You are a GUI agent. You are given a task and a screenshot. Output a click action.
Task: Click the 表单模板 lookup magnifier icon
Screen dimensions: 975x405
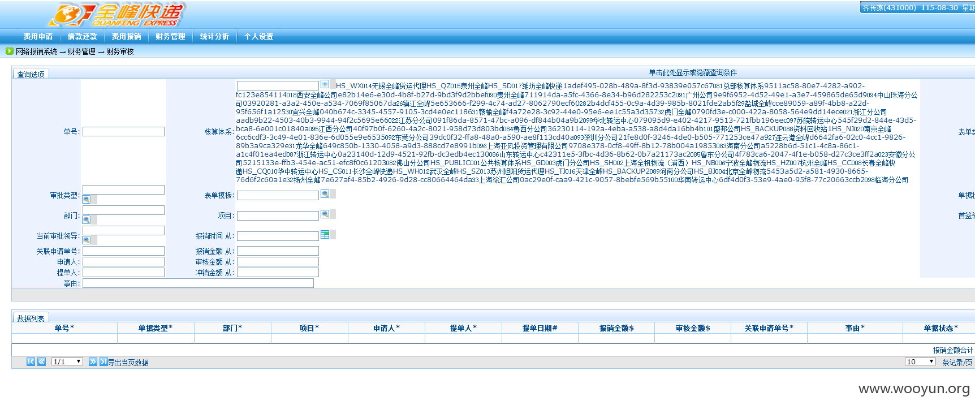click(x=325, y=193)
